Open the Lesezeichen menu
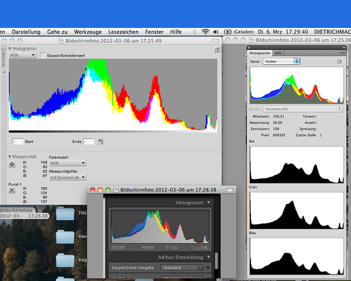 click(123, 32)
